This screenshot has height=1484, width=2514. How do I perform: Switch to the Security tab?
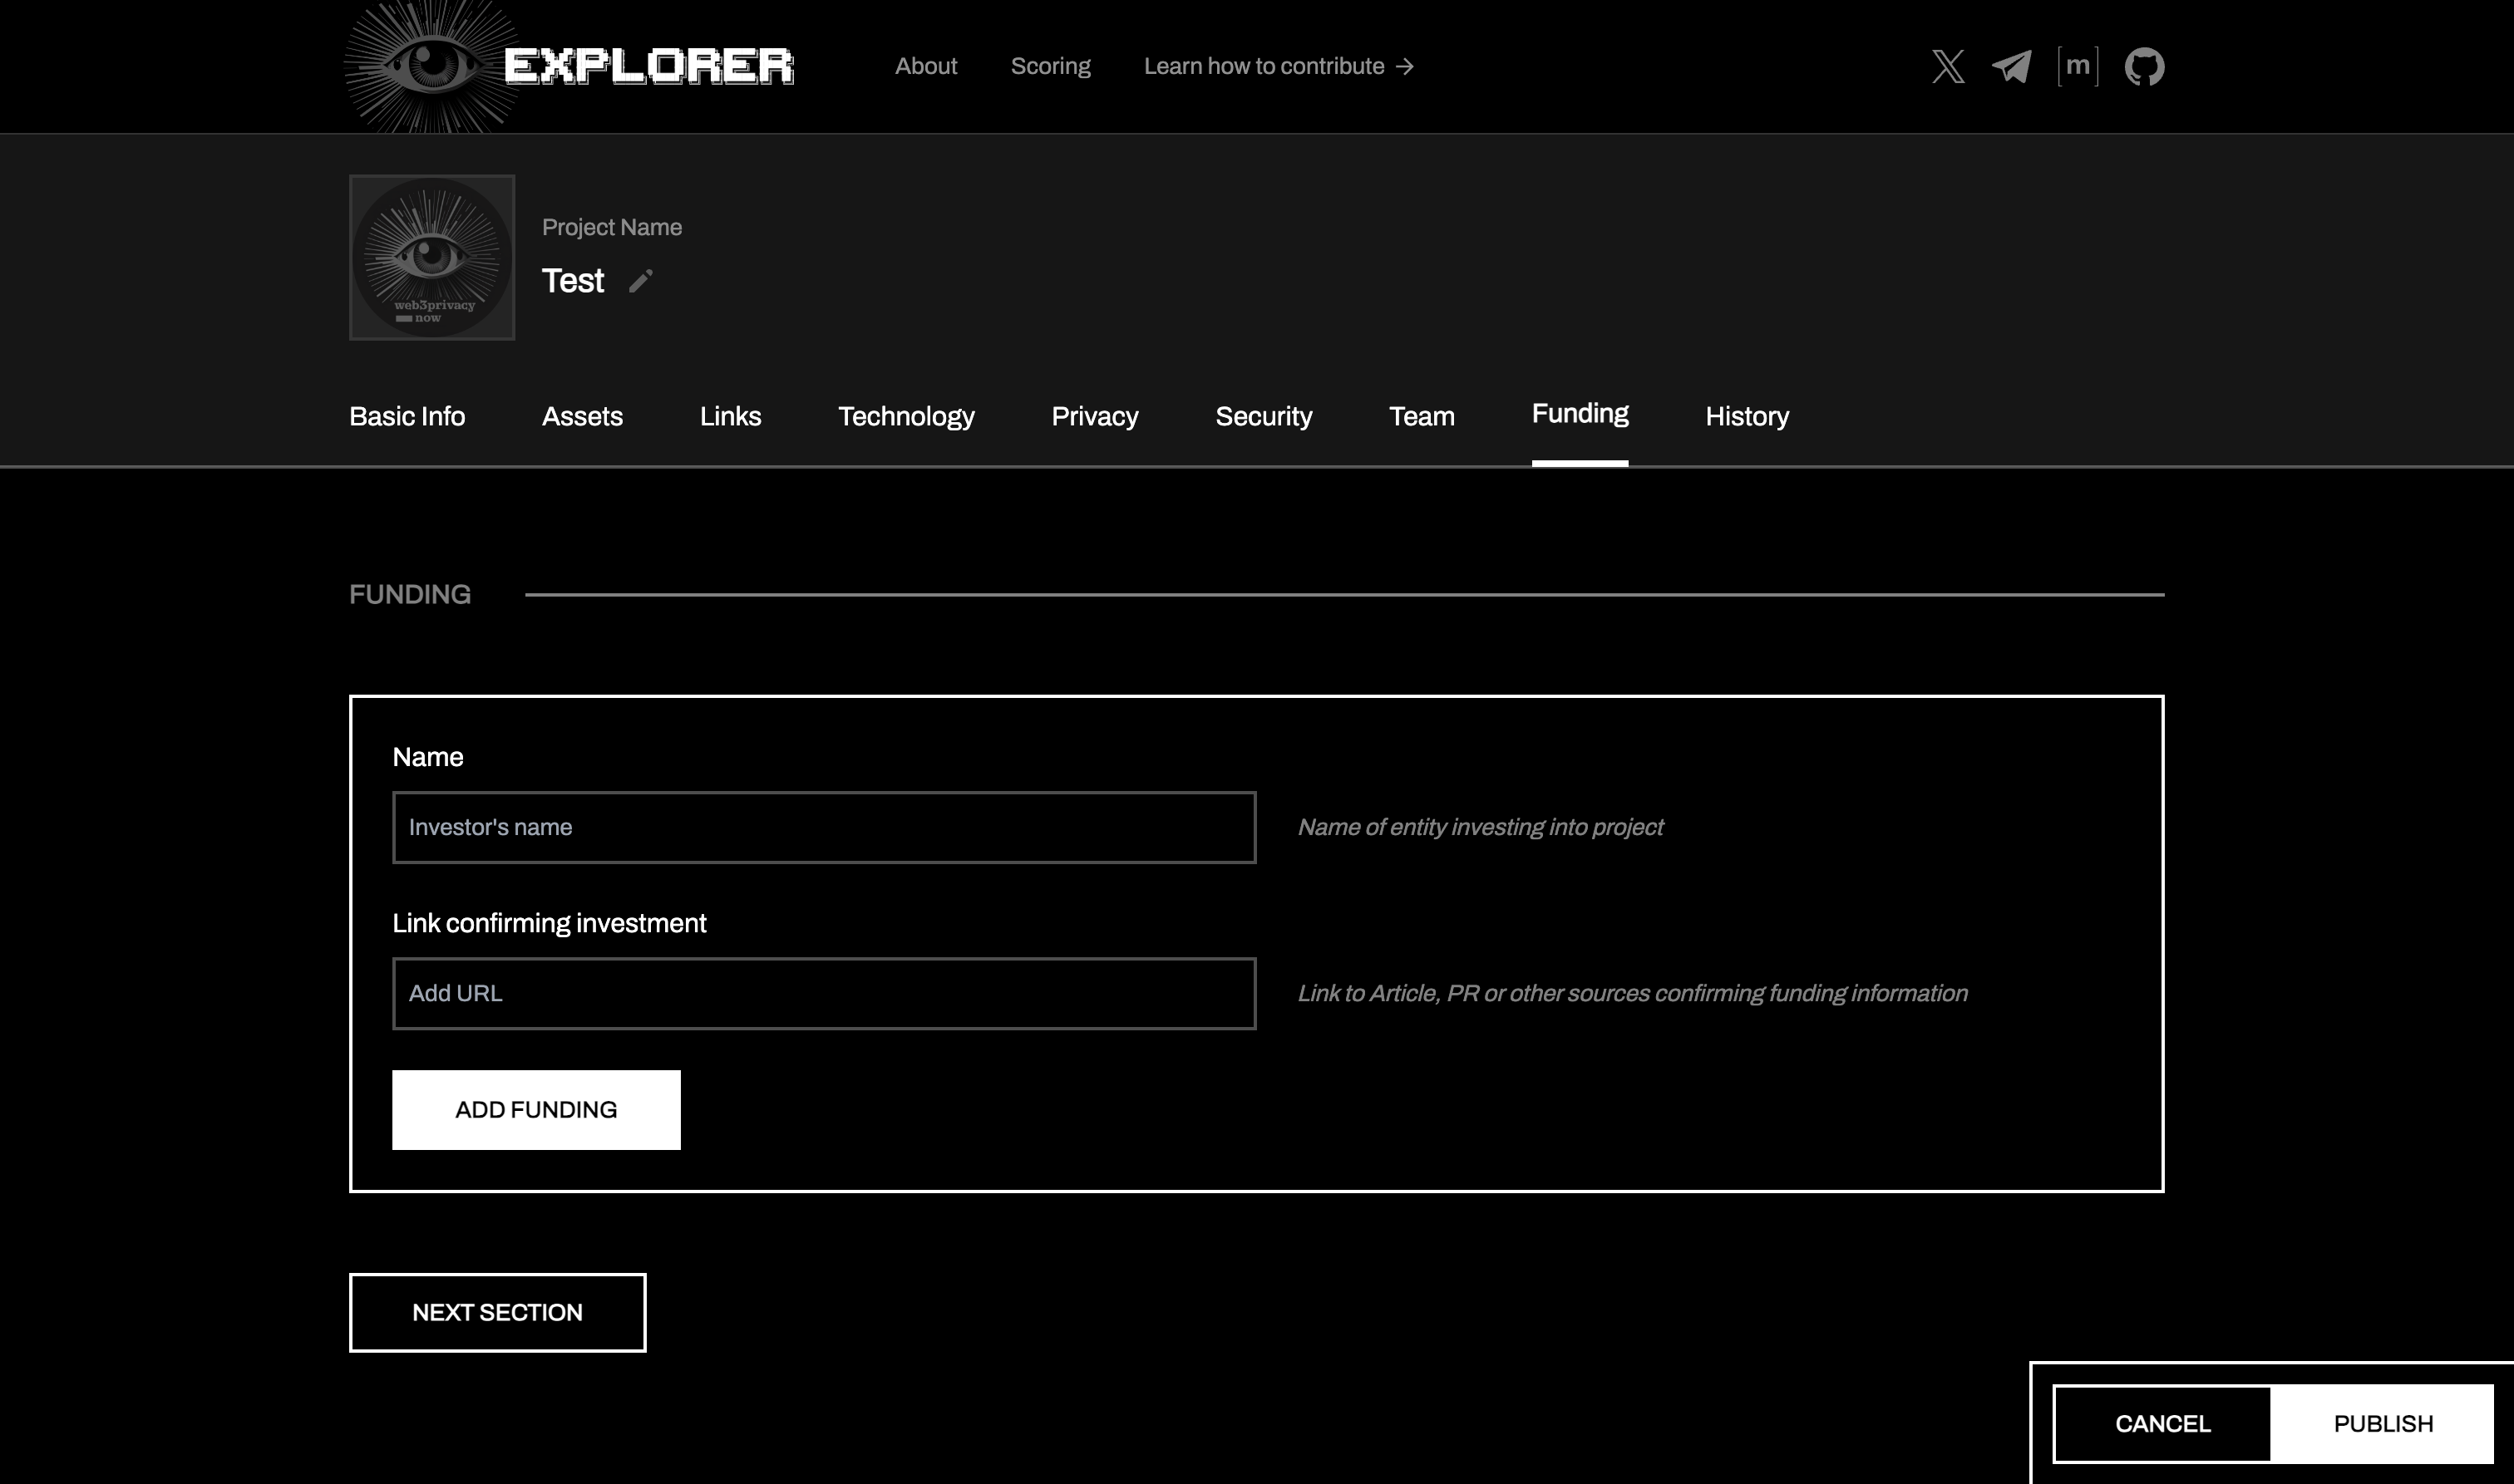pyautogui.click(x=1264, y=416)
